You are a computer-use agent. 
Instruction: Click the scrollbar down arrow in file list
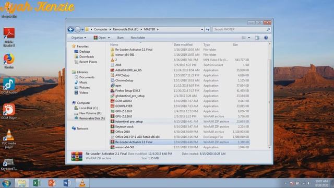click(270, 147)
